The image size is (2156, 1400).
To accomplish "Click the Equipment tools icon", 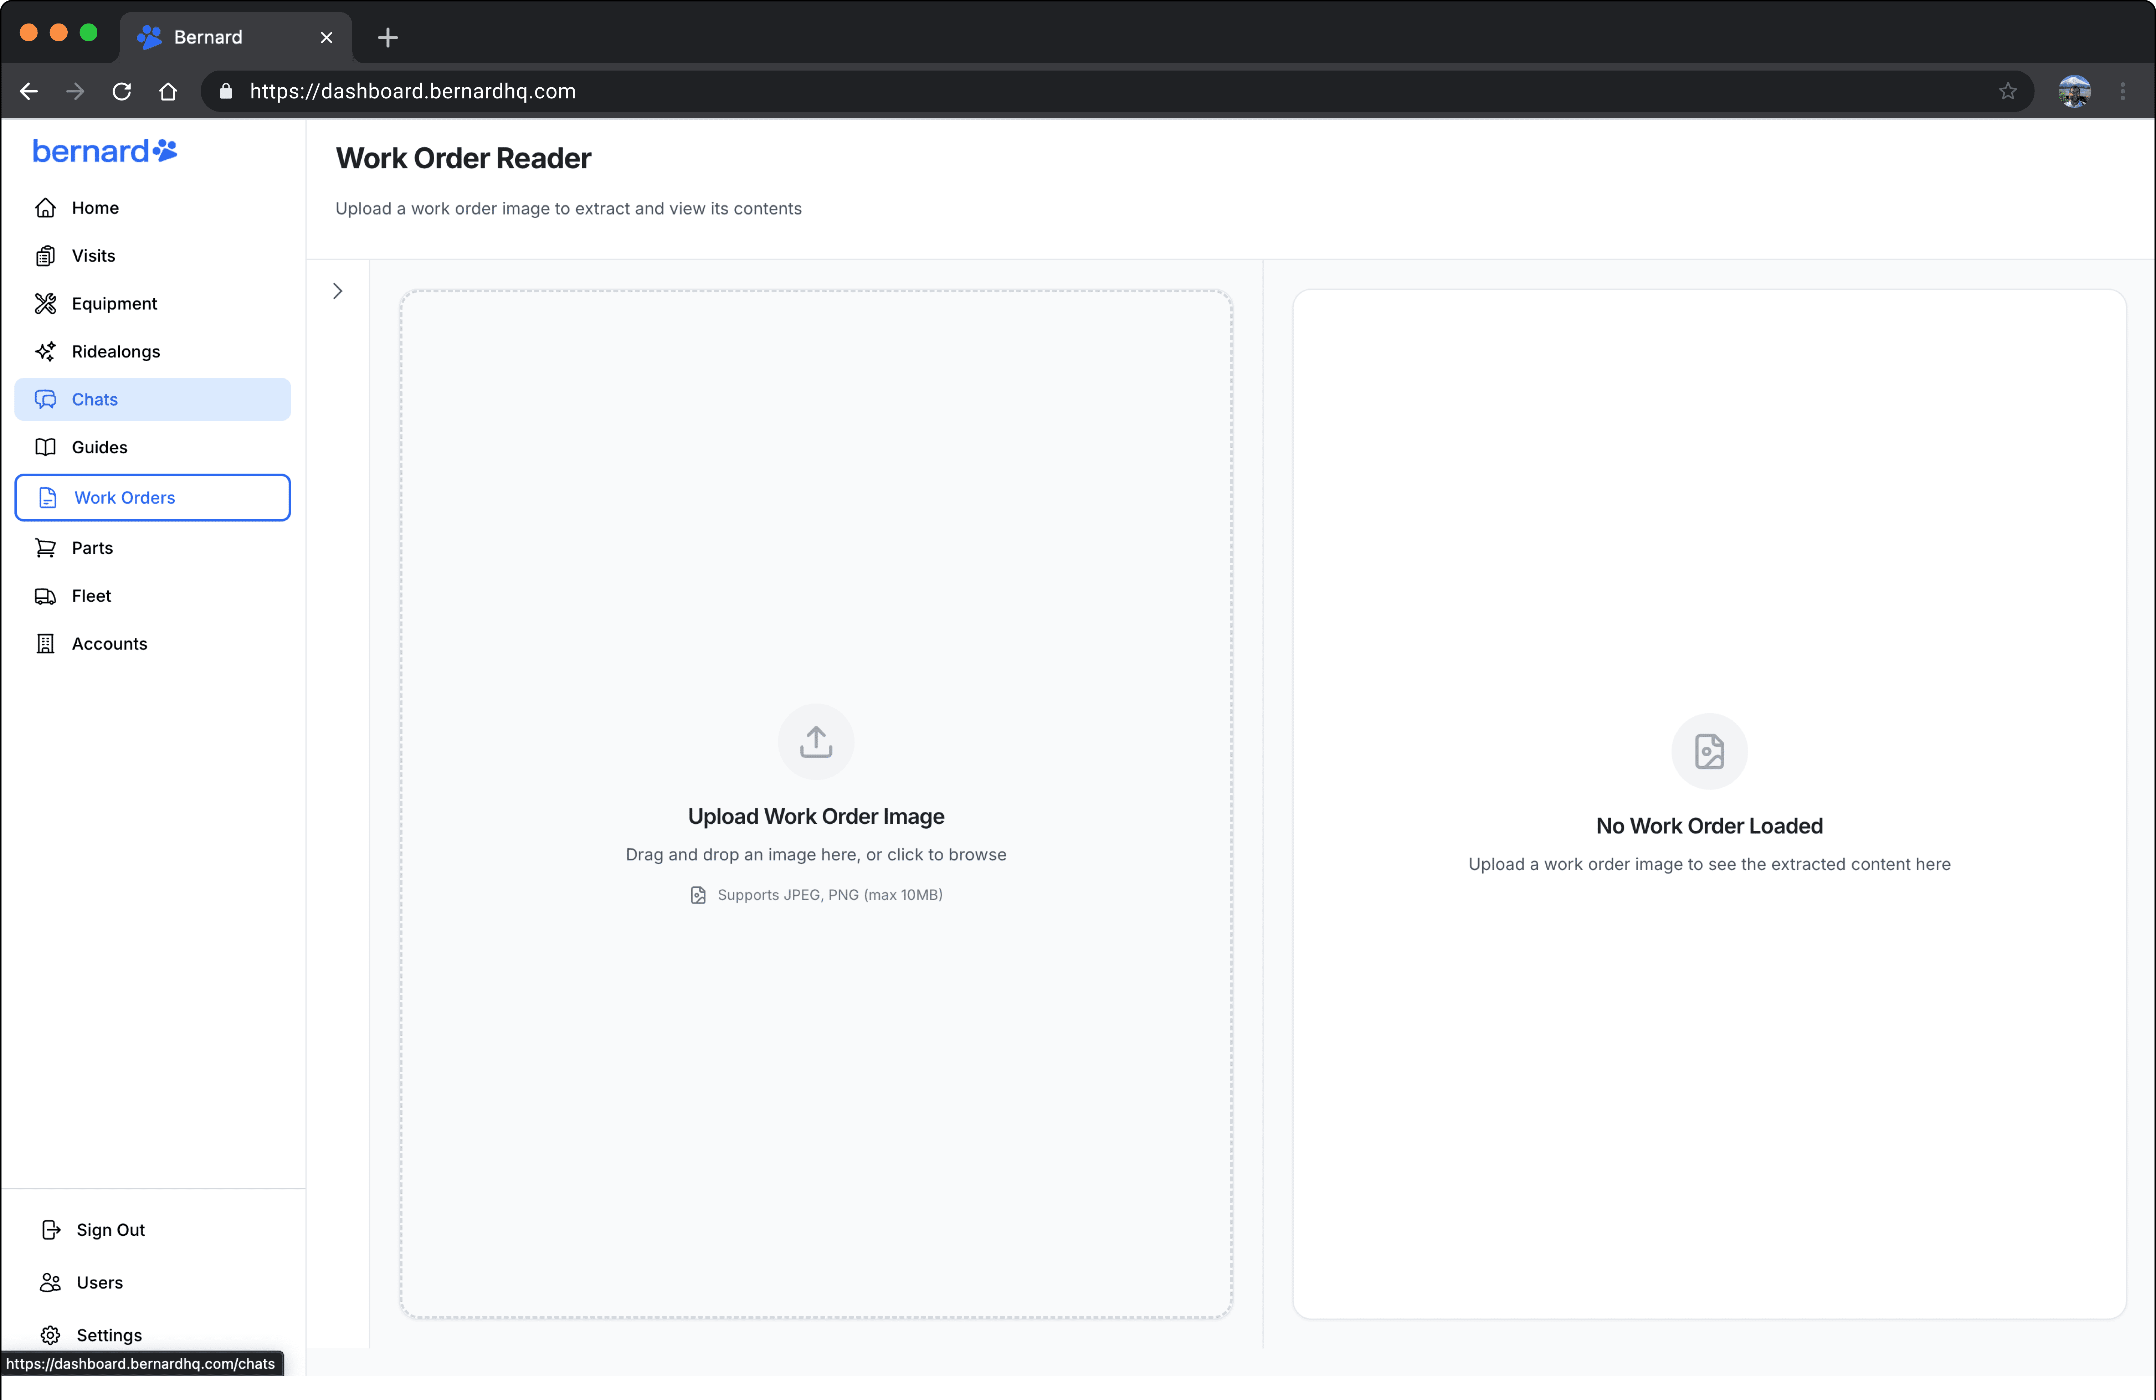I will pyautogui.click(x=45, y=303).
